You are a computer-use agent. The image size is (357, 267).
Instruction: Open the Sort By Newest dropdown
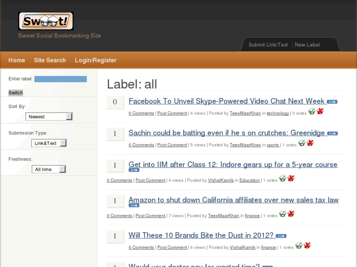pyautogui.click(x=49, y=117)
